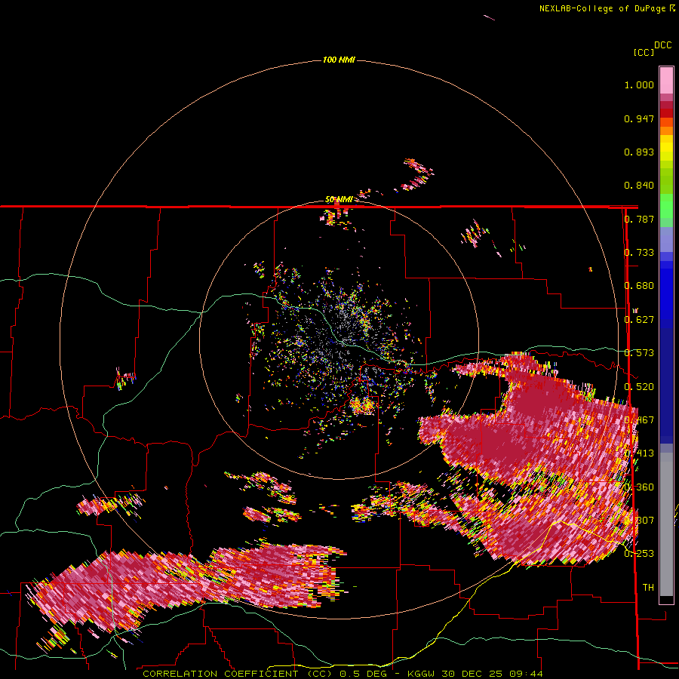Select the 0.573 scale value
Image resolution: width=679 pixels, height=679 pixels.
pyautogui.click(x=639, y=353)
